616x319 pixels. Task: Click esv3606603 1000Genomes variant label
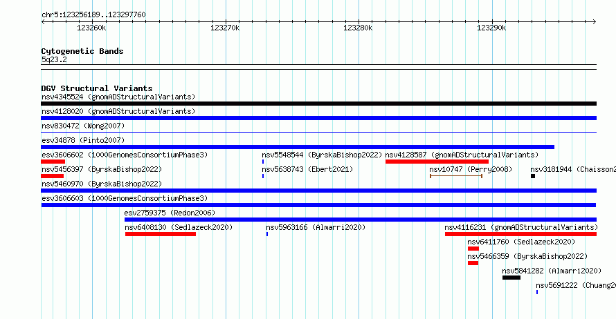(x=125, y=198)
